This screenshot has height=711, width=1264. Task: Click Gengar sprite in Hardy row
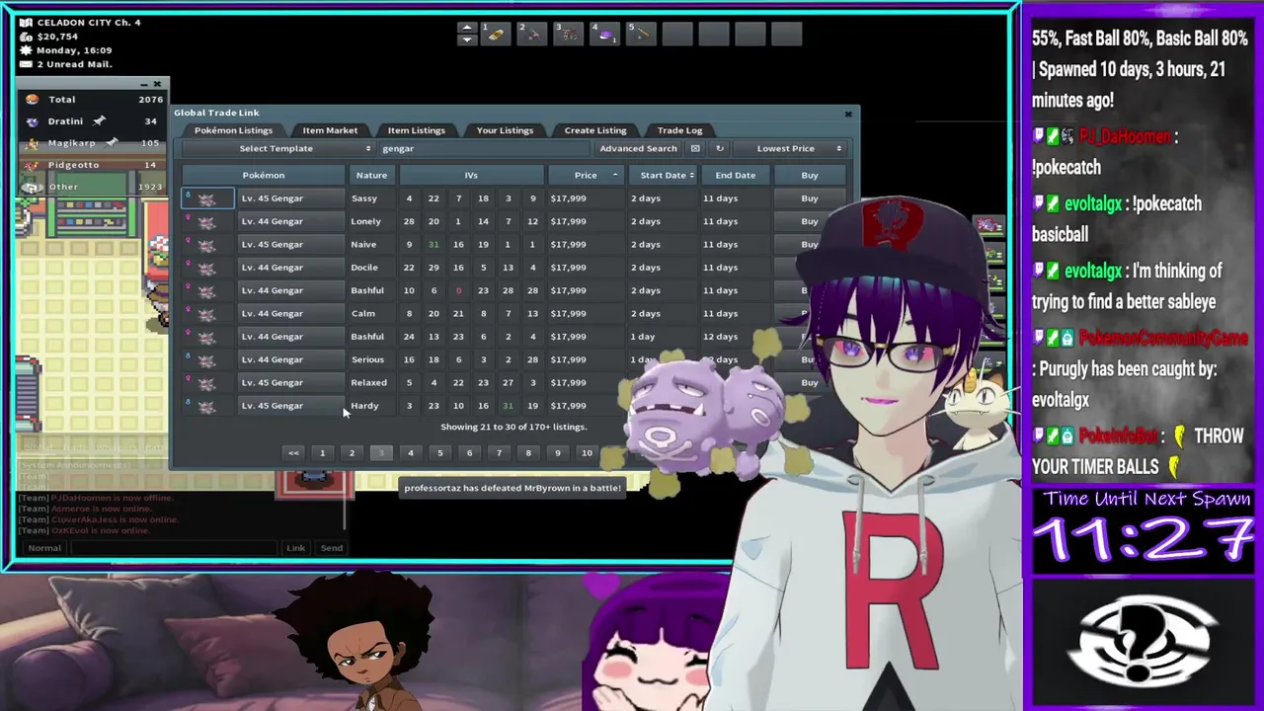[x=206, y=406]
